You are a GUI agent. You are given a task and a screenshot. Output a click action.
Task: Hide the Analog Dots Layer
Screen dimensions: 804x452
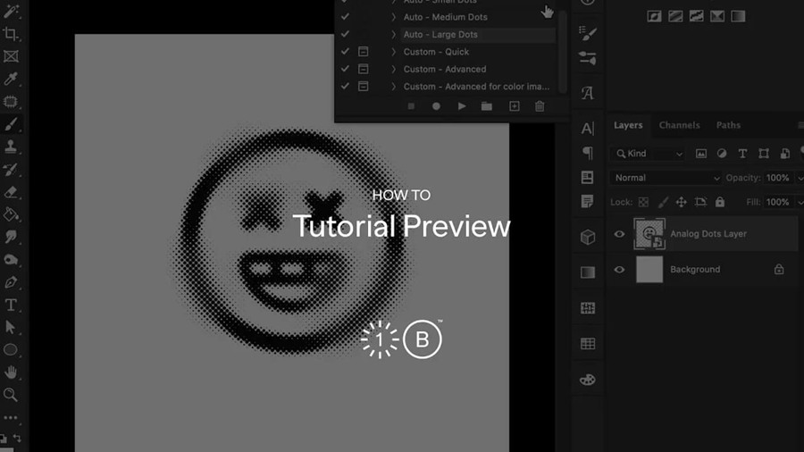click(619, 234)
